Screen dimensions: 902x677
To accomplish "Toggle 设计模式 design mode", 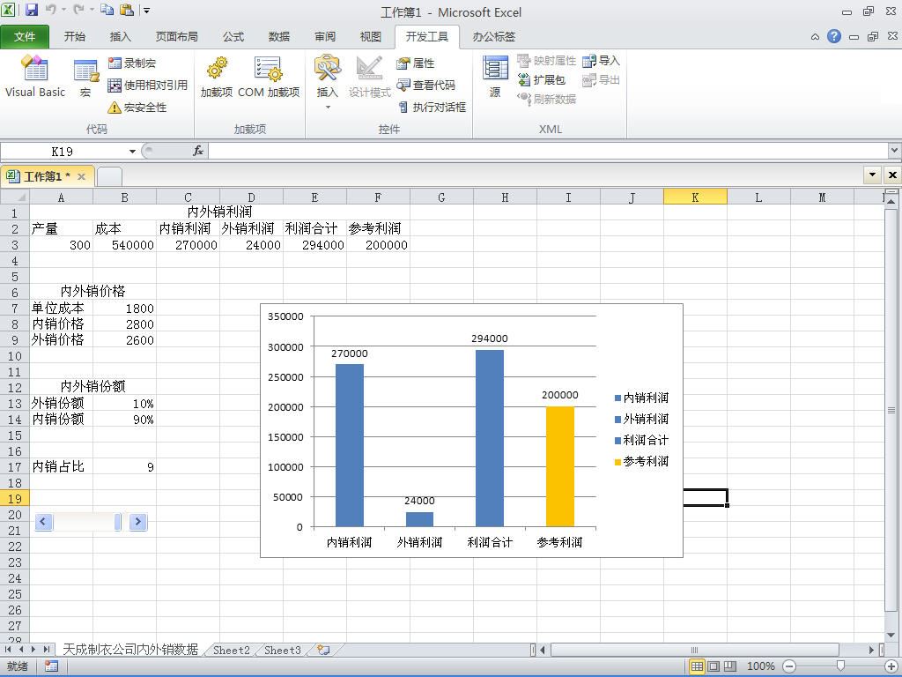I will (369, 78).
